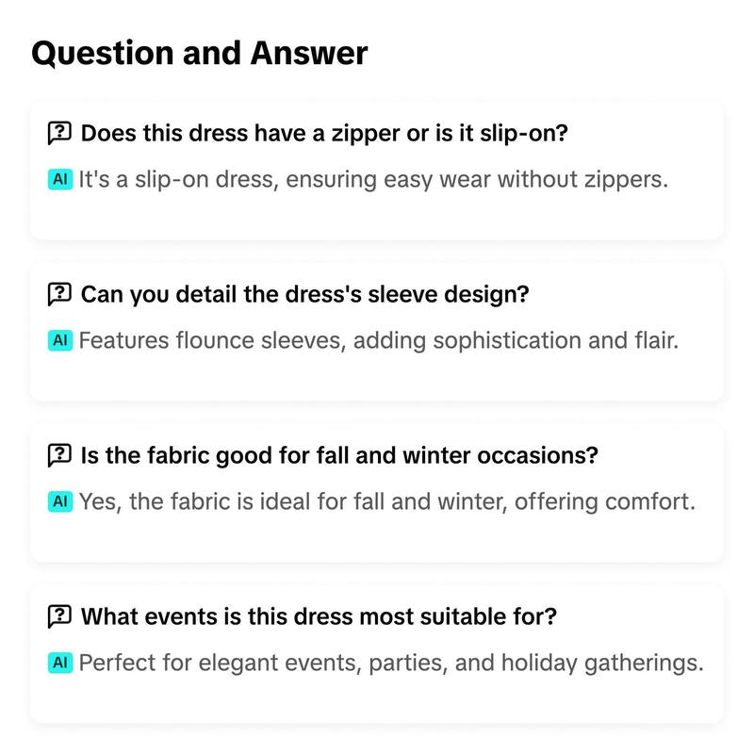The image size is (754, 754).
Task: Click the question icon beside the events question
Action: 59,616
